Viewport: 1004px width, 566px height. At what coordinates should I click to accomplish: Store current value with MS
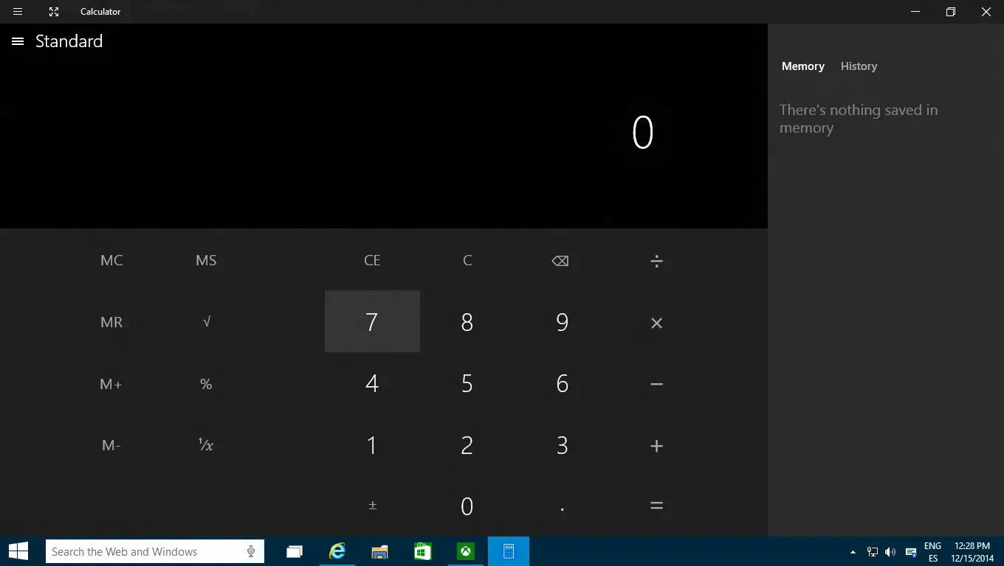tap(206, 260)
